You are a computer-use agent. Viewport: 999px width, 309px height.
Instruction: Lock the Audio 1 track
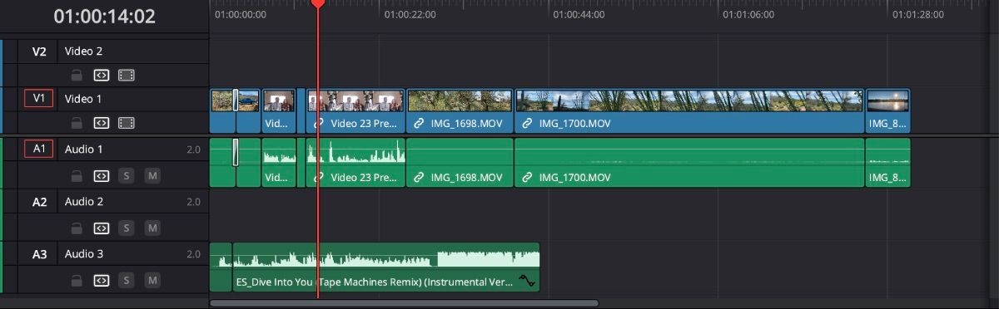coord(77,176)
